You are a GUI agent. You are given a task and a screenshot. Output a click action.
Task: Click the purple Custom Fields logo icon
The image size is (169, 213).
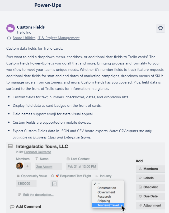(11, 28)
